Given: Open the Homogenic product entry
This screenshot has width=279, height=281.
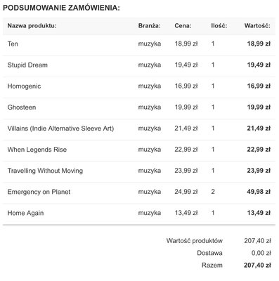Looking at the screenshot, I should (x=24, y=86).
